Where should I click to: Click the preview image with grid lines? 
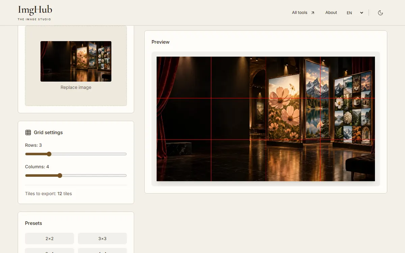pos(266,119)
